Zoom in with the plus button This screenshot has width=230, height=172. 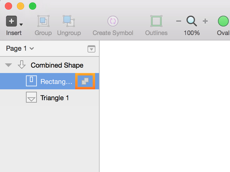coord(205,21)
